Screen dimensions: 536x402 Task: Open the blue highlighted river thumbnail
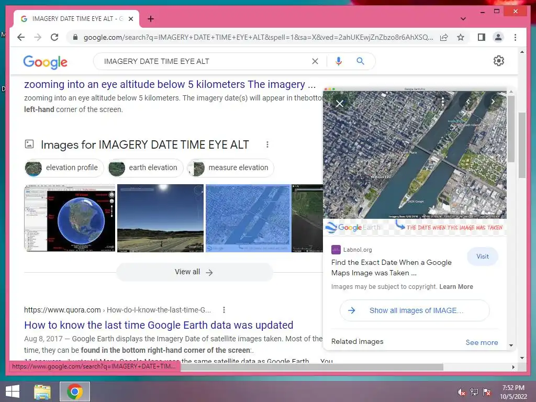point(248,218)
